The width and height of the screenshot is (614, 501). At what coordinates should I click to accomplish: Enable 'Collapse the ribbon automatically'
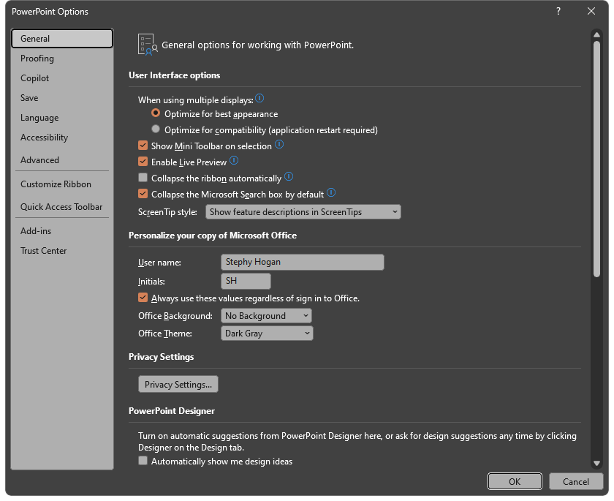[x=143, y=177]
